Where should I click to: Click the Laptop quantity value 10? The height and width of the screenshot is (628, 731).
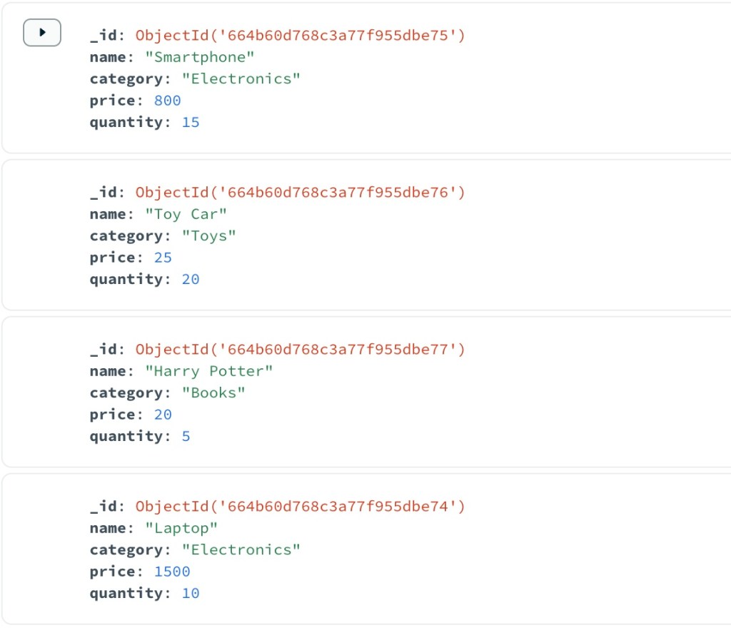191,593
